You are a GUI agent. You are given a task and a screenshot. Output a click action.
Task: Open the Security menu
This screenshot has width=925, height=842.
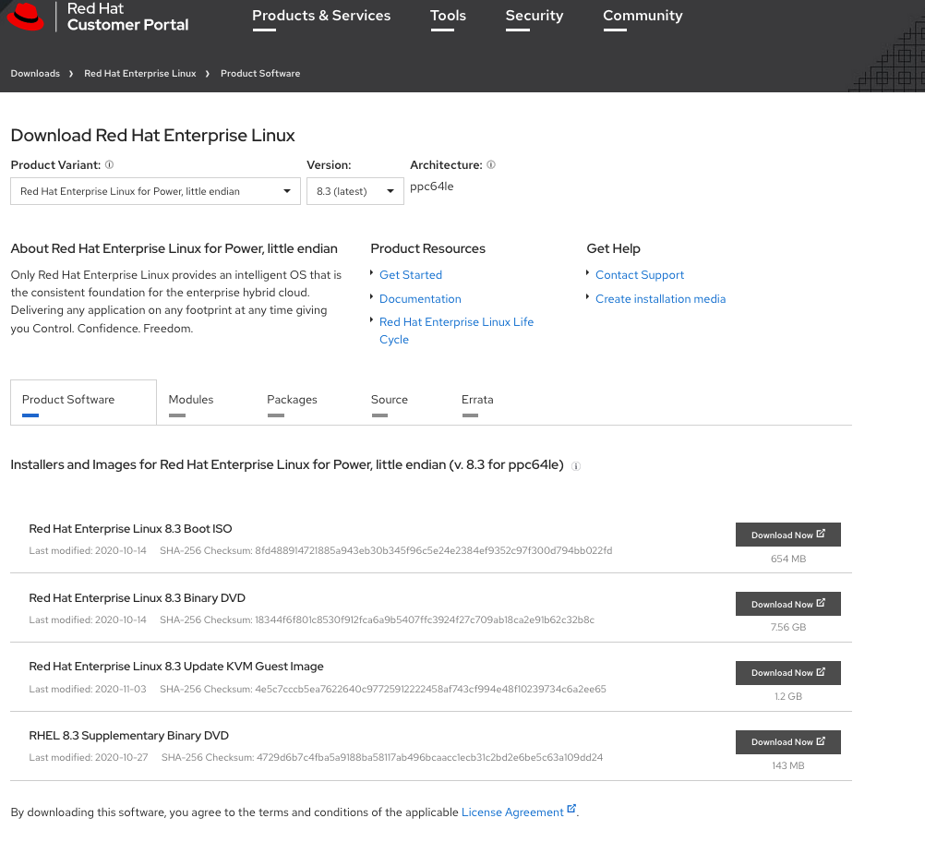[534, 16]
